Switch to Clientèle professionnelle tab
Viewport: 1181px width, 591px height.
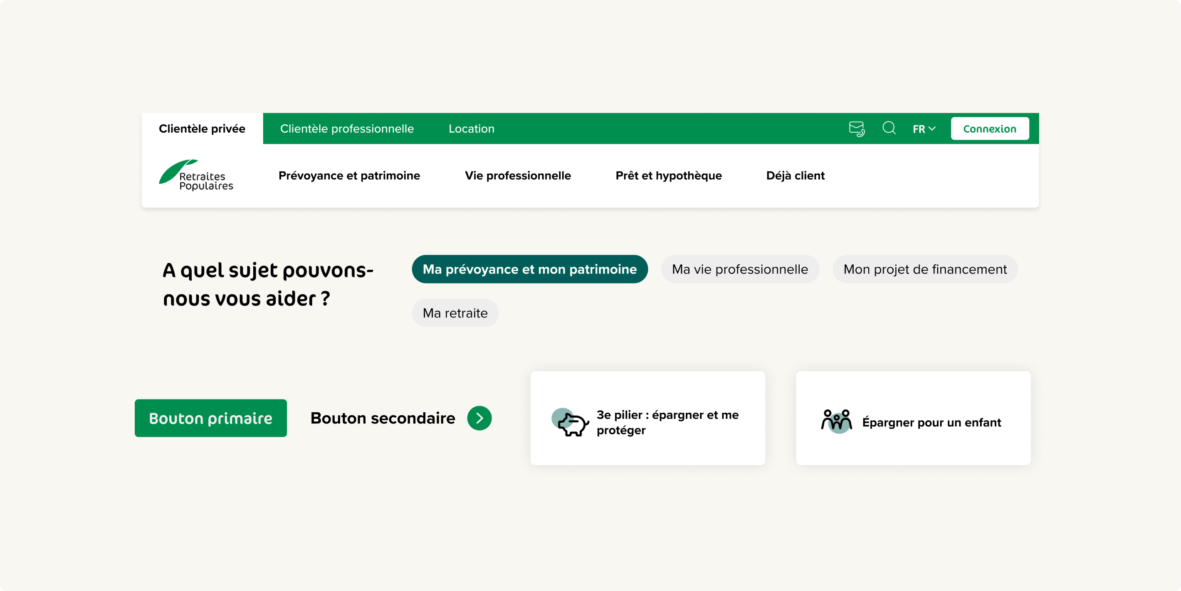346,129
